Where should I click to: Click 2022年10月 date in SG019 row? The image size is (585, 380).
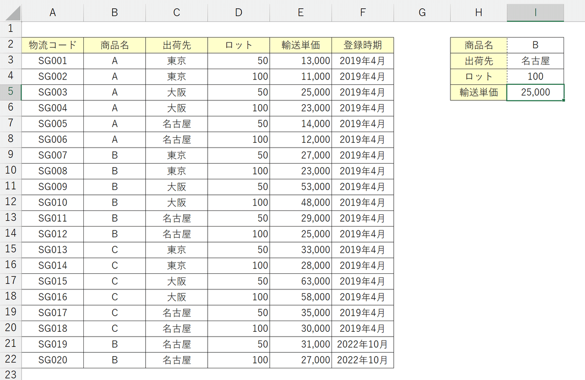coord(362,344)
